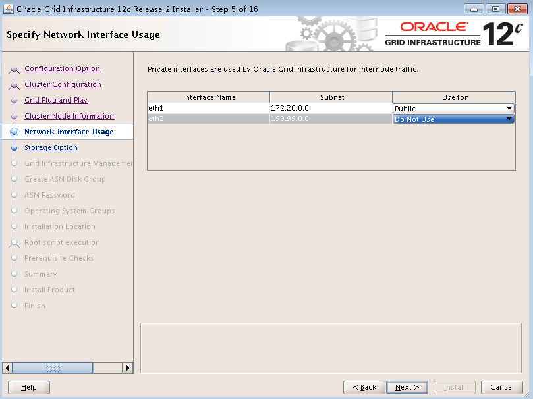Viewport: 533px width, 399px height.
Task: Click the sidebar scroll left arrow
Action: (7, 368)
